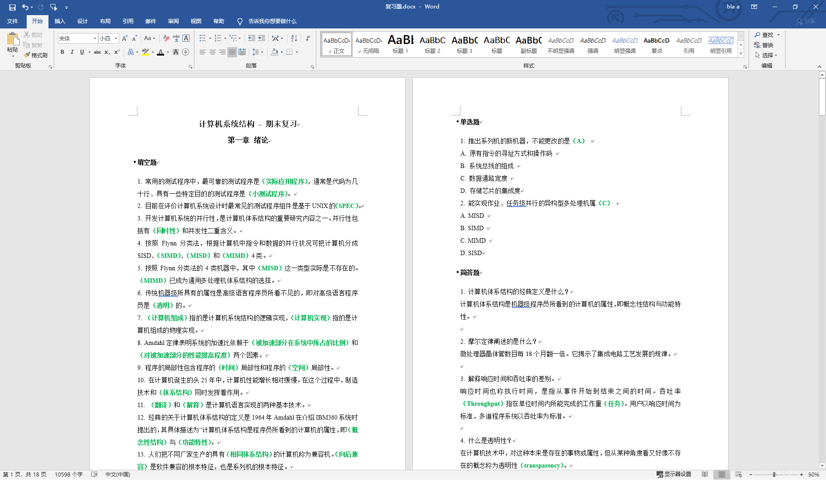
Task: Toggle Underline formatting
Action: tap(82, 52)
